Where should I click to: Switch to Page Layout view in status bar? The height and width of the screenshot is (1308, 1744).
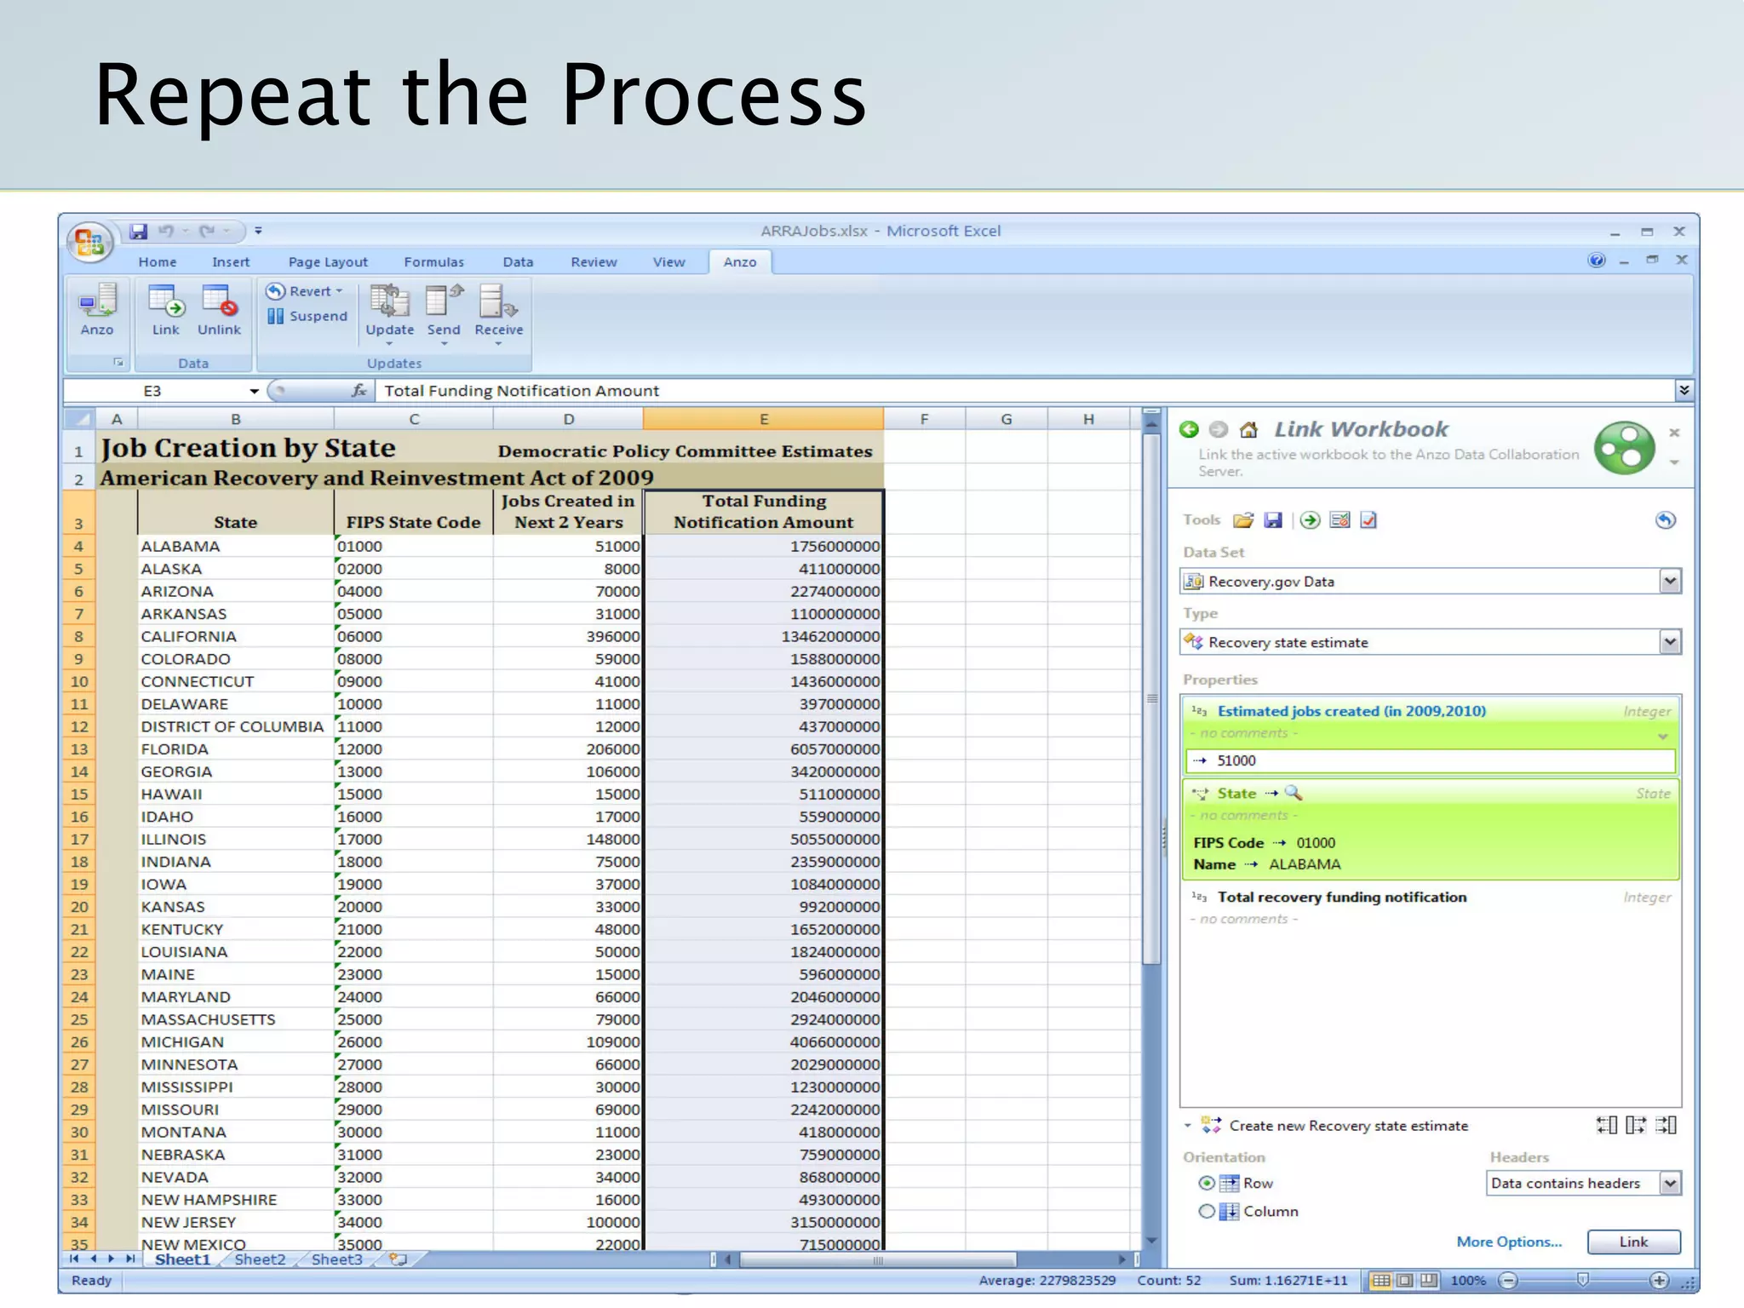[x=1405, y=1280]
